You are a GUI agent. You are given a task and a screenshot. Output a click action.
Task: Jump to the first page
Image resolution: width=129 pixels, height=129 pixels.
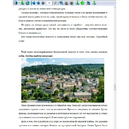pos(33,3)
